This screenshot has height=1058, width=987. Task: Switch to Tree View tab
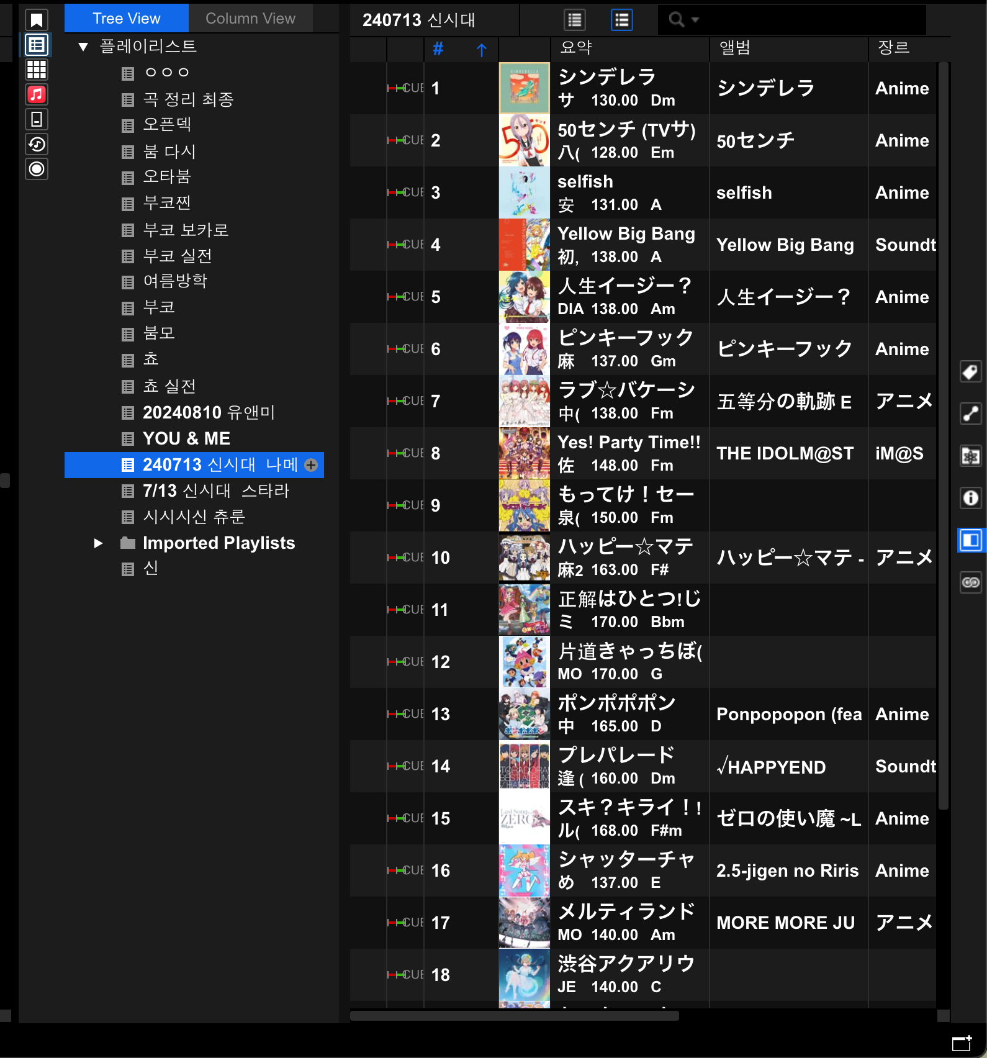click(x=127, y=19)
